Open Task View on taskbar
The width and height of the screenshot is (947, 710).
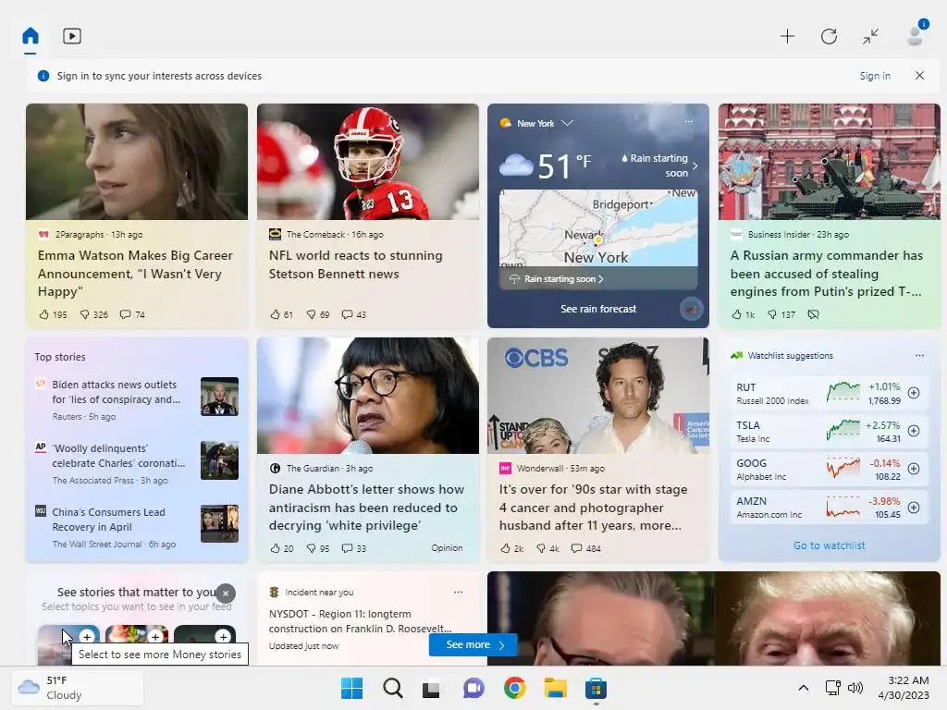[x=431, y=688]
